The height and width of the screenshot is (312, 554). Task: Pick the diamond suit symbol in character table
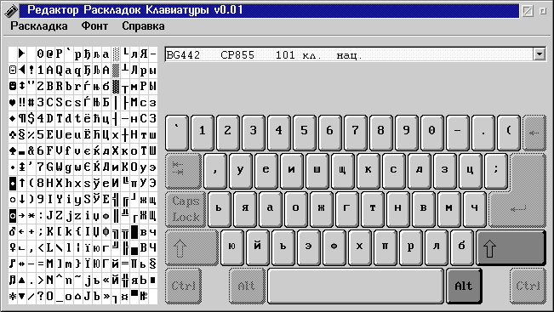click(13, 118)
